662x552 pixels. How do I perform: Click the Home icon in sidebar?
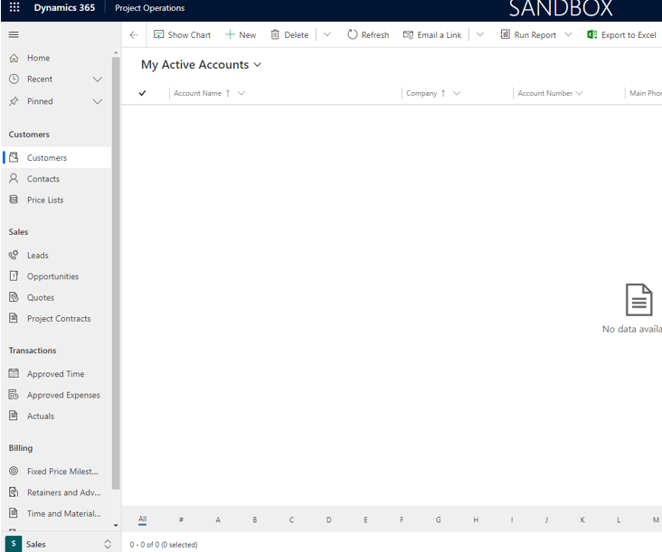(14, 58)
